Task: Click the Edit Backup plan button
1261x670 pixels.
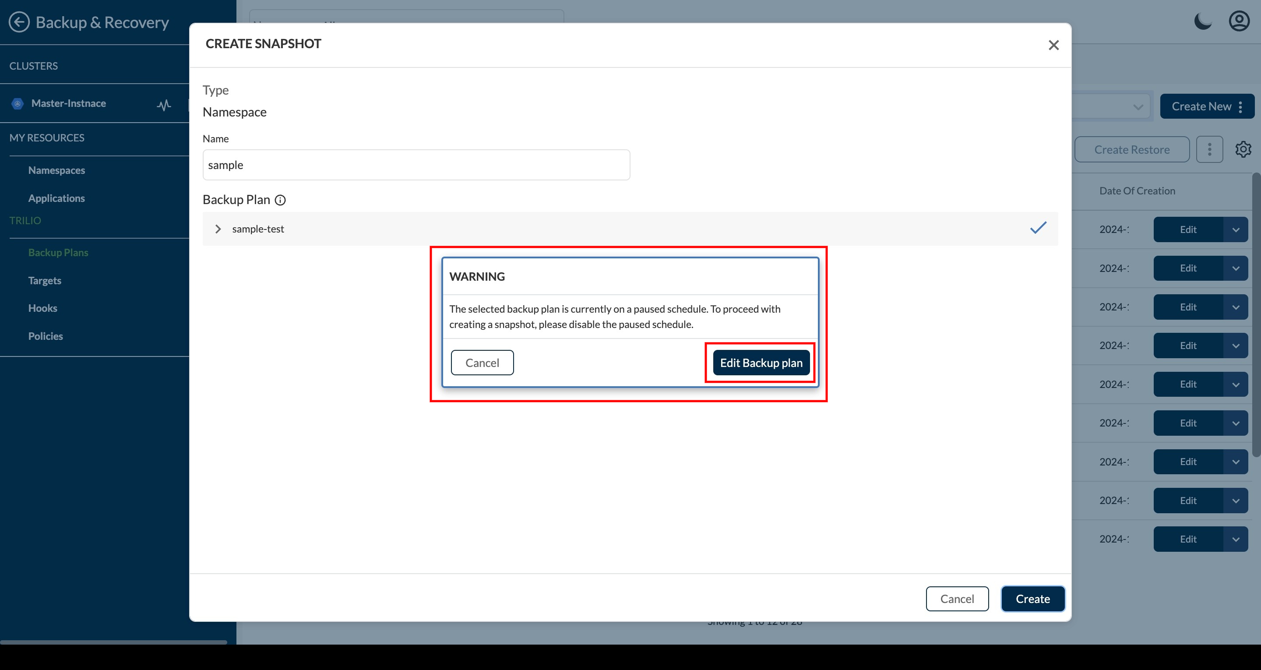Action: pos(761,363)
